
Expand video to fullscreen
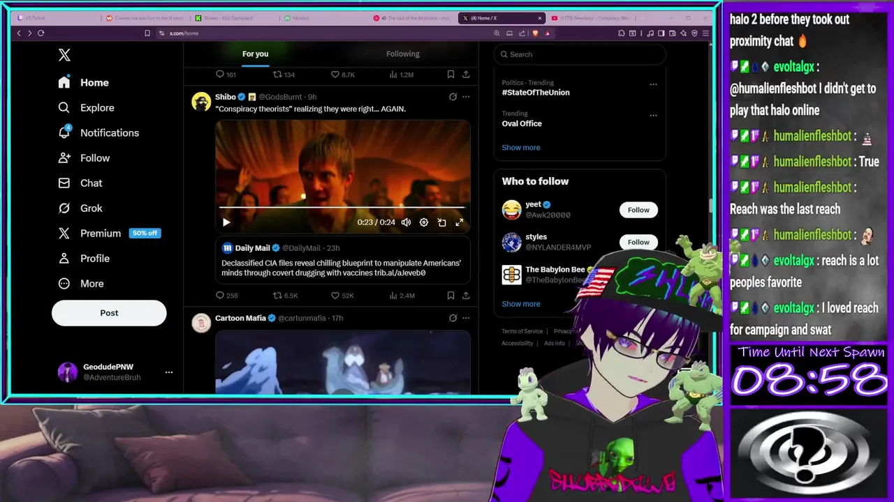click(x=459, y=222)
